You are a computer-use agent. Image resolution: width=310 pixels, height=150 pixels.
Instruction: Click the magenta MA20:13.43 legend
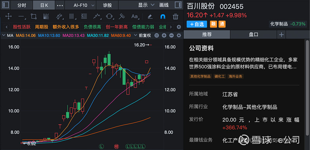tap(74, 35)
